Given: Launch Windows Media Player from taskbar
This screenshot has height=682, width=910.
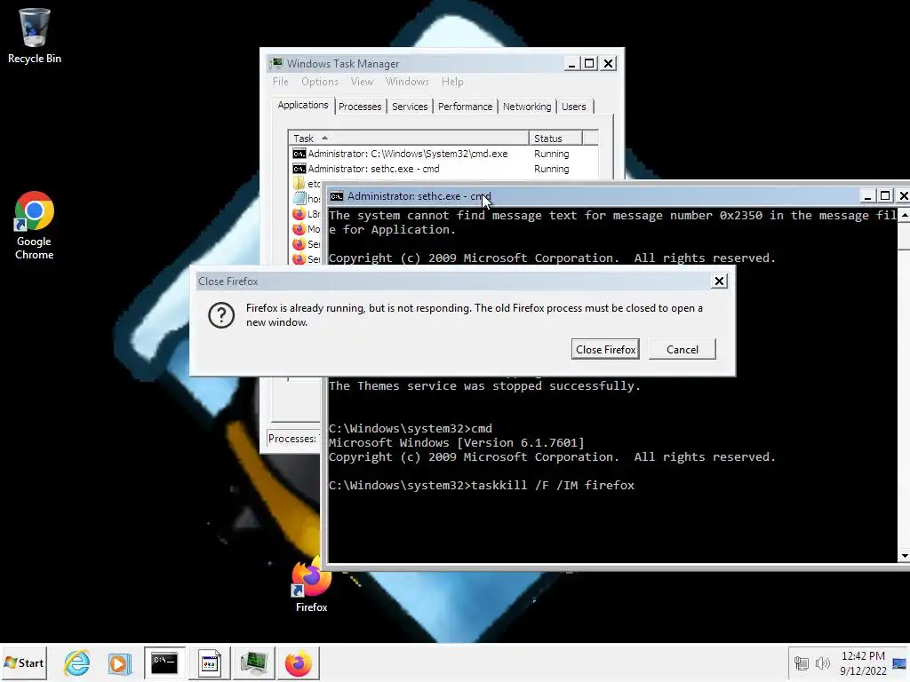Looking at the screenshot, I should point(120,662).
